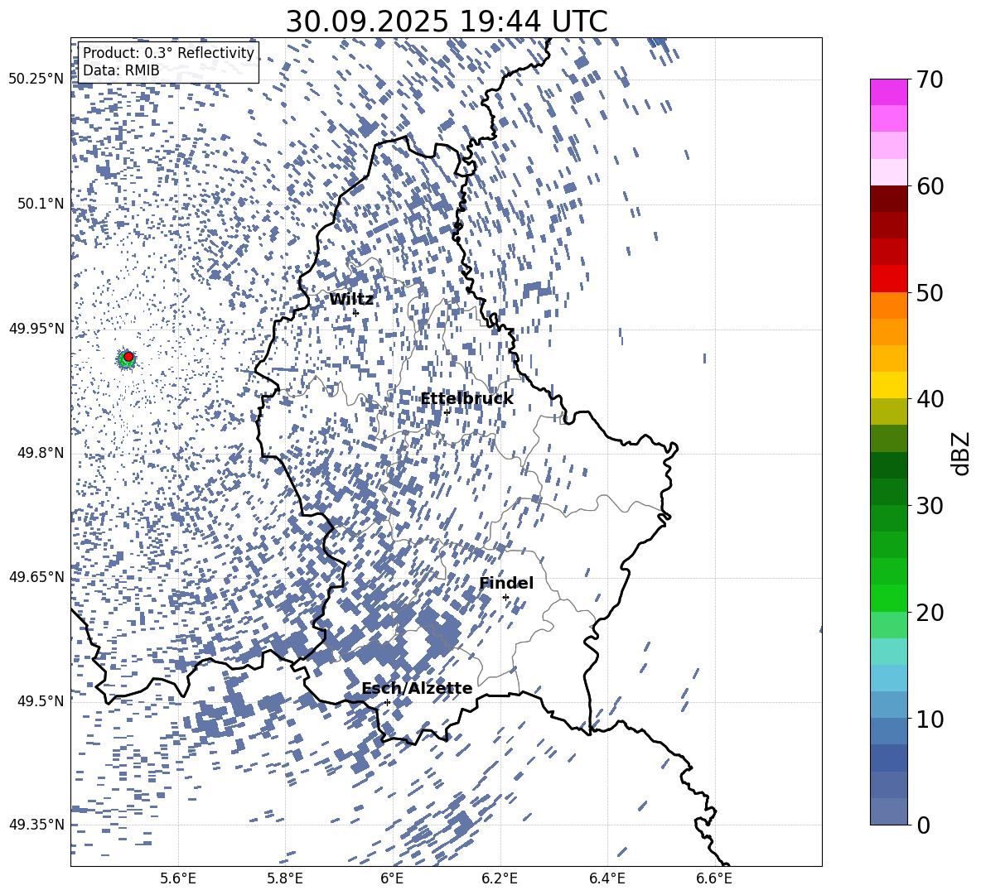Click the Wiltz location cross marker
The height and width of the screenshot is (895, 981).
pos(356,312)
